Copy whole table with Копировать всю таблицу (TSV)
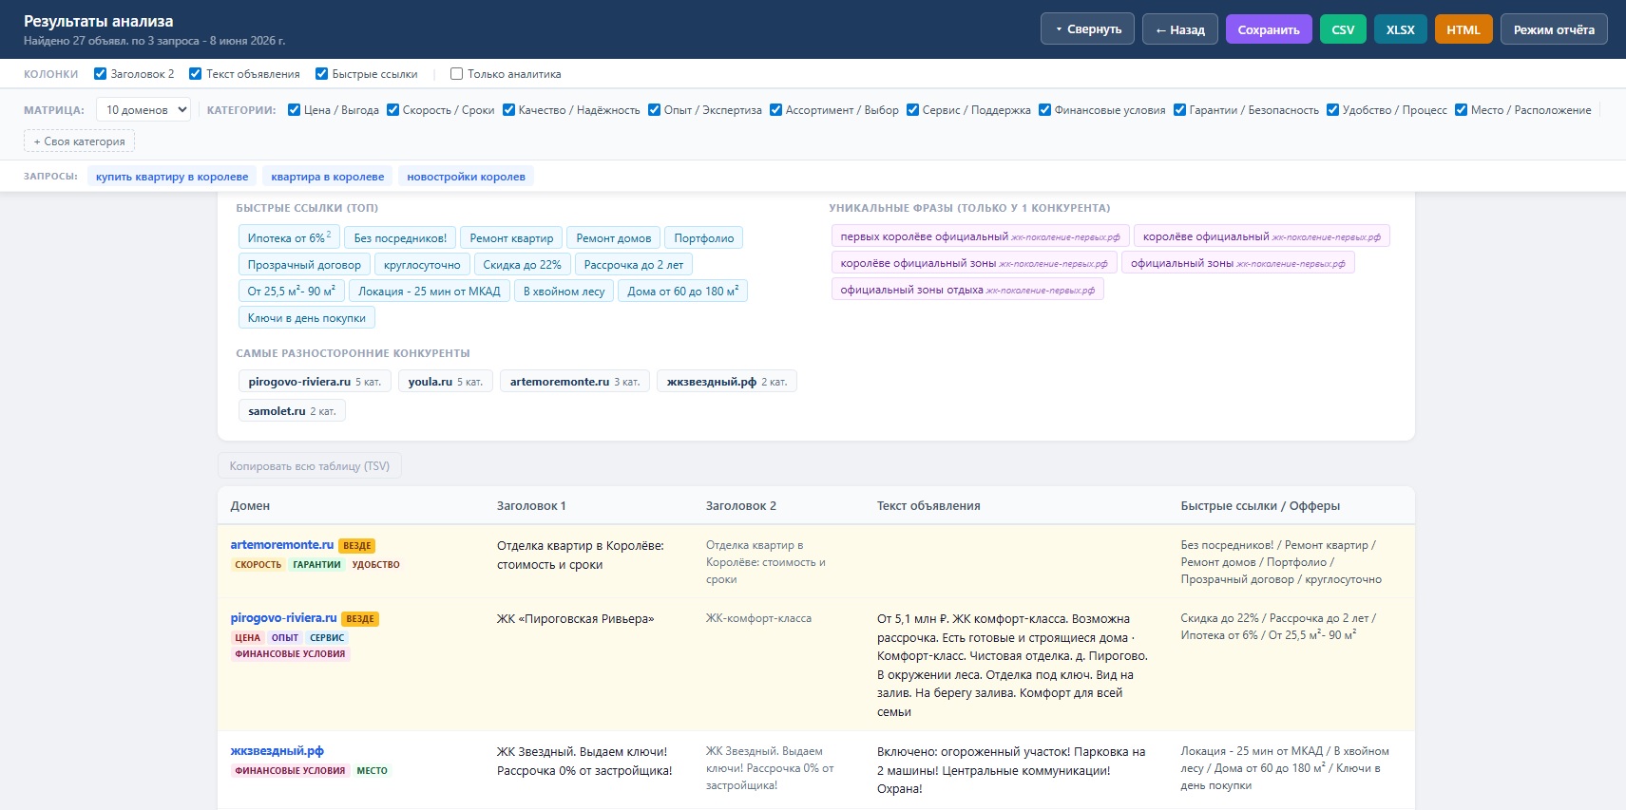The height and width of the screenshot is (810, 1626). (x=310, y=466)
